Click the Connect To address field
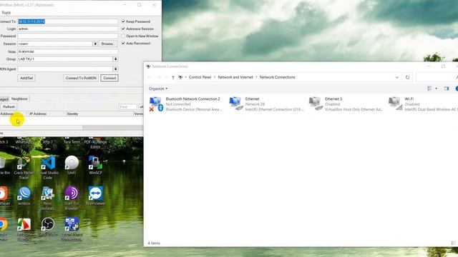This screenshot has width=458, height=257. coord(68,21)
